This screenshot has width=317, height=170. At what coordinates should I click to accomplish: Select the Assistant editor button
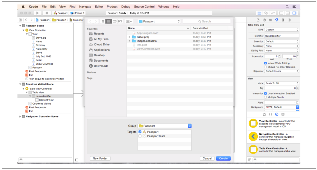tap(266, 13)
